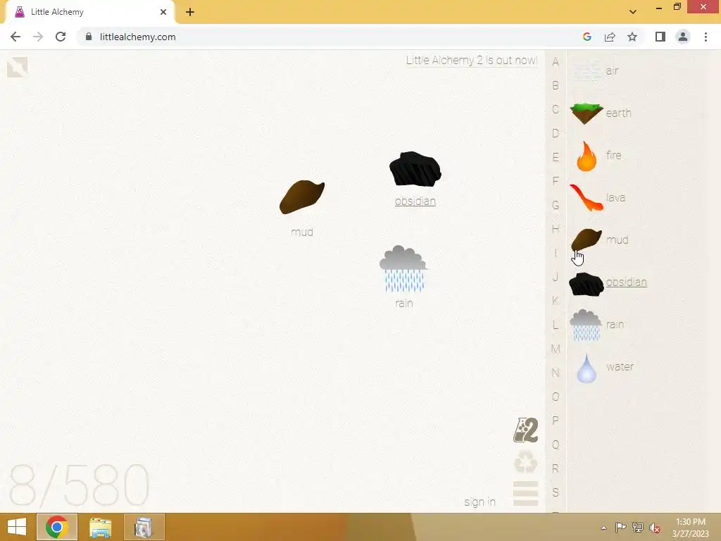The height and width of the screenshot is (541, 721).
Task: Pick the rain cloud icon in sidebar
Action: 586,325
